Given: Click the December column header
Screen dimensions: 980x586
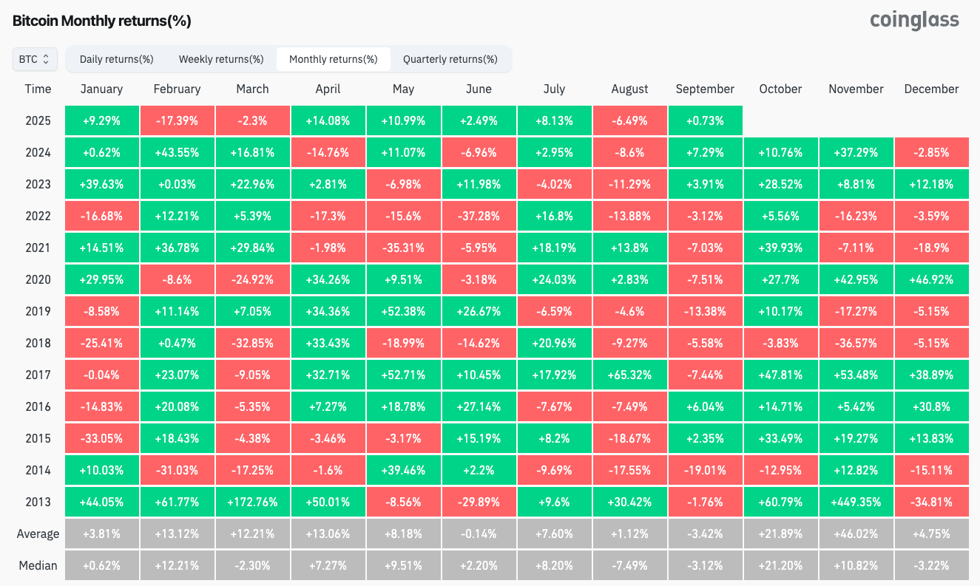Looking at the screenshot, I should click(931, 89).
